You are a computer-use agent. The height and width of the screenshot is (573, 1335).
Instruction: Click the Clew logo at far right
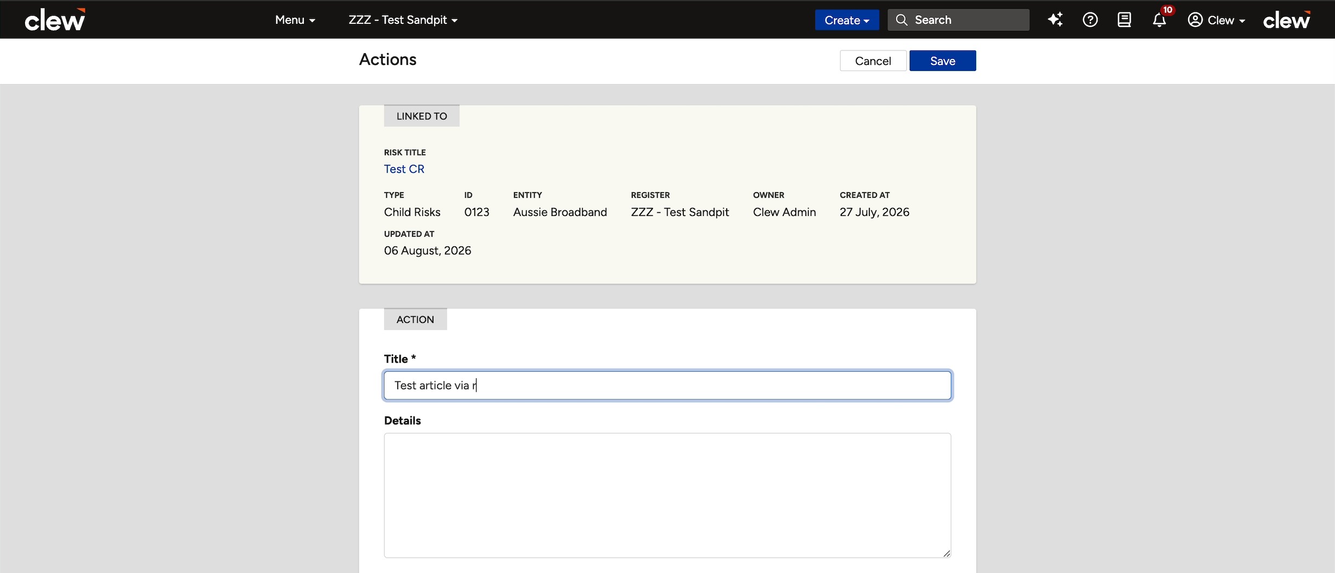[1287, 20]
